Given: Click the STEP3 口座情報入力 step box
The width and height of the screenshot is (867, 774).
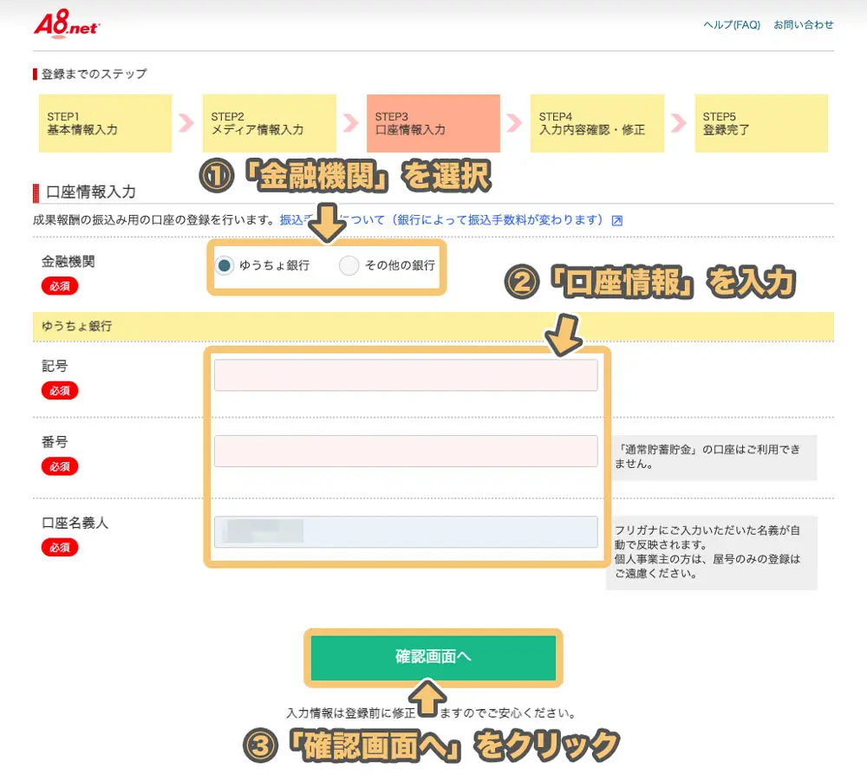Looking at the screenshot, I should click(x=433, y=123).
